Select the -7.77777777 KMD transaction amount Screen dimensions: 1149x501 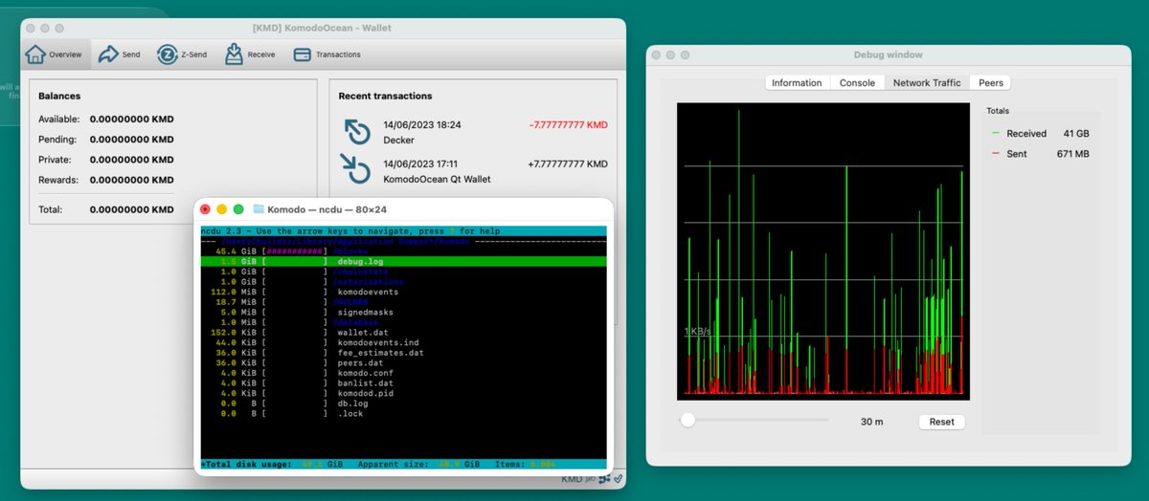[x=568, y=125]
